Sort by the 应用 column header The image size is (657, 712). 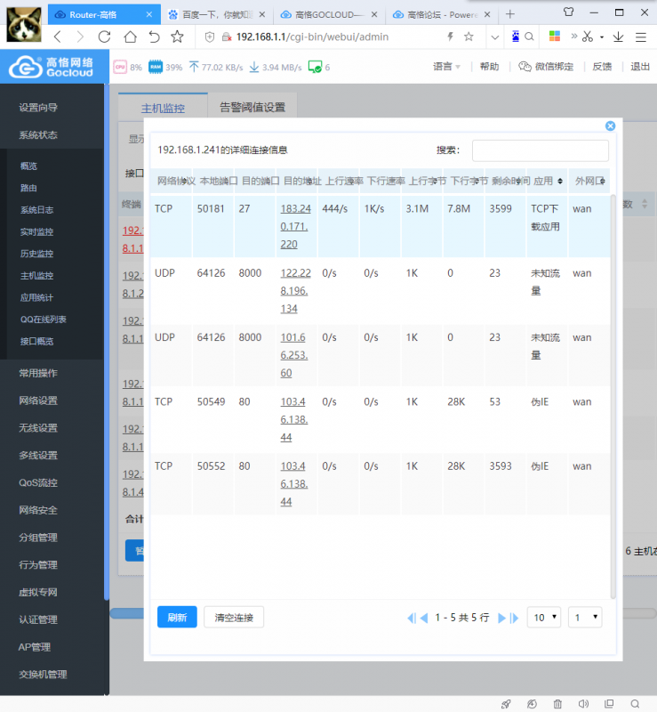click(x=547, y=181)
